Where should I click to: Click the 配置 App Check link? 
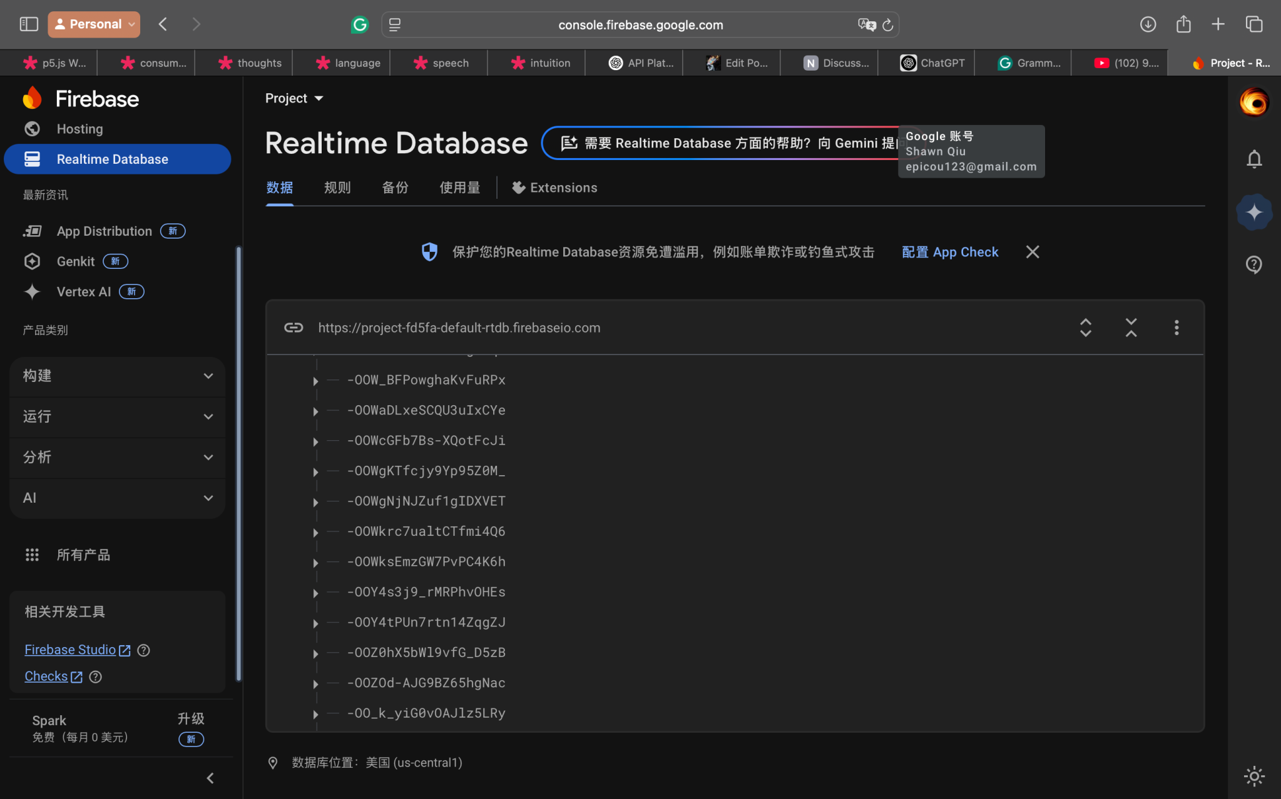click(x=949, y=252)
